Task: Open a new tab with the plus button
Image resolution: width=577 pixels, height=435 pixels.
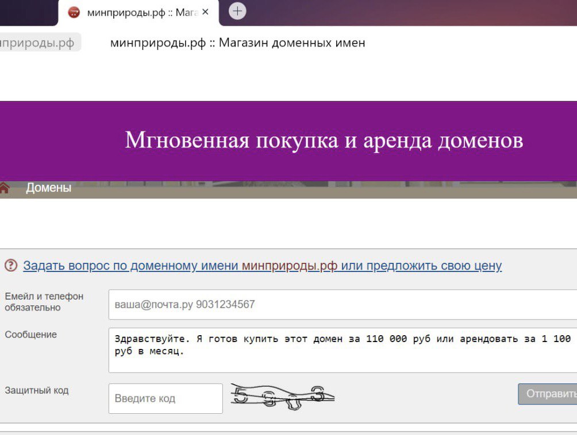Action: point(237,11)
